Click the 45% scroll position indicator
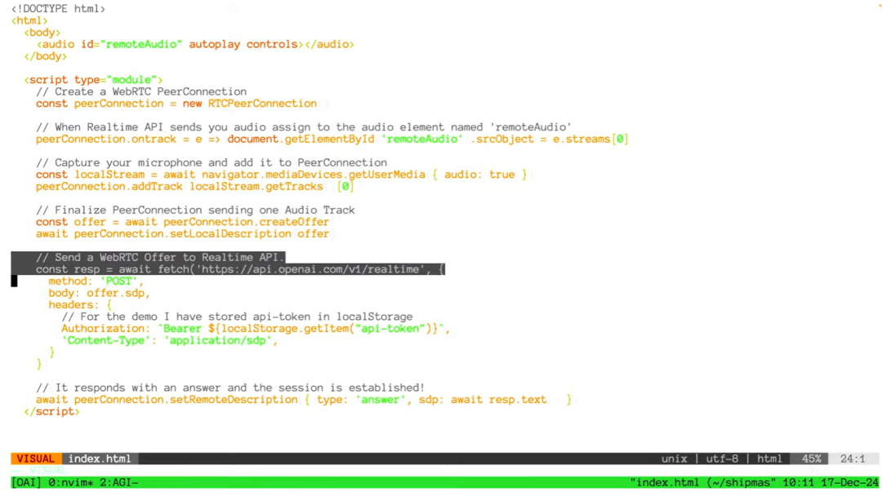The width and height of the screenshot is (882, 492). [x=811, y=459]
